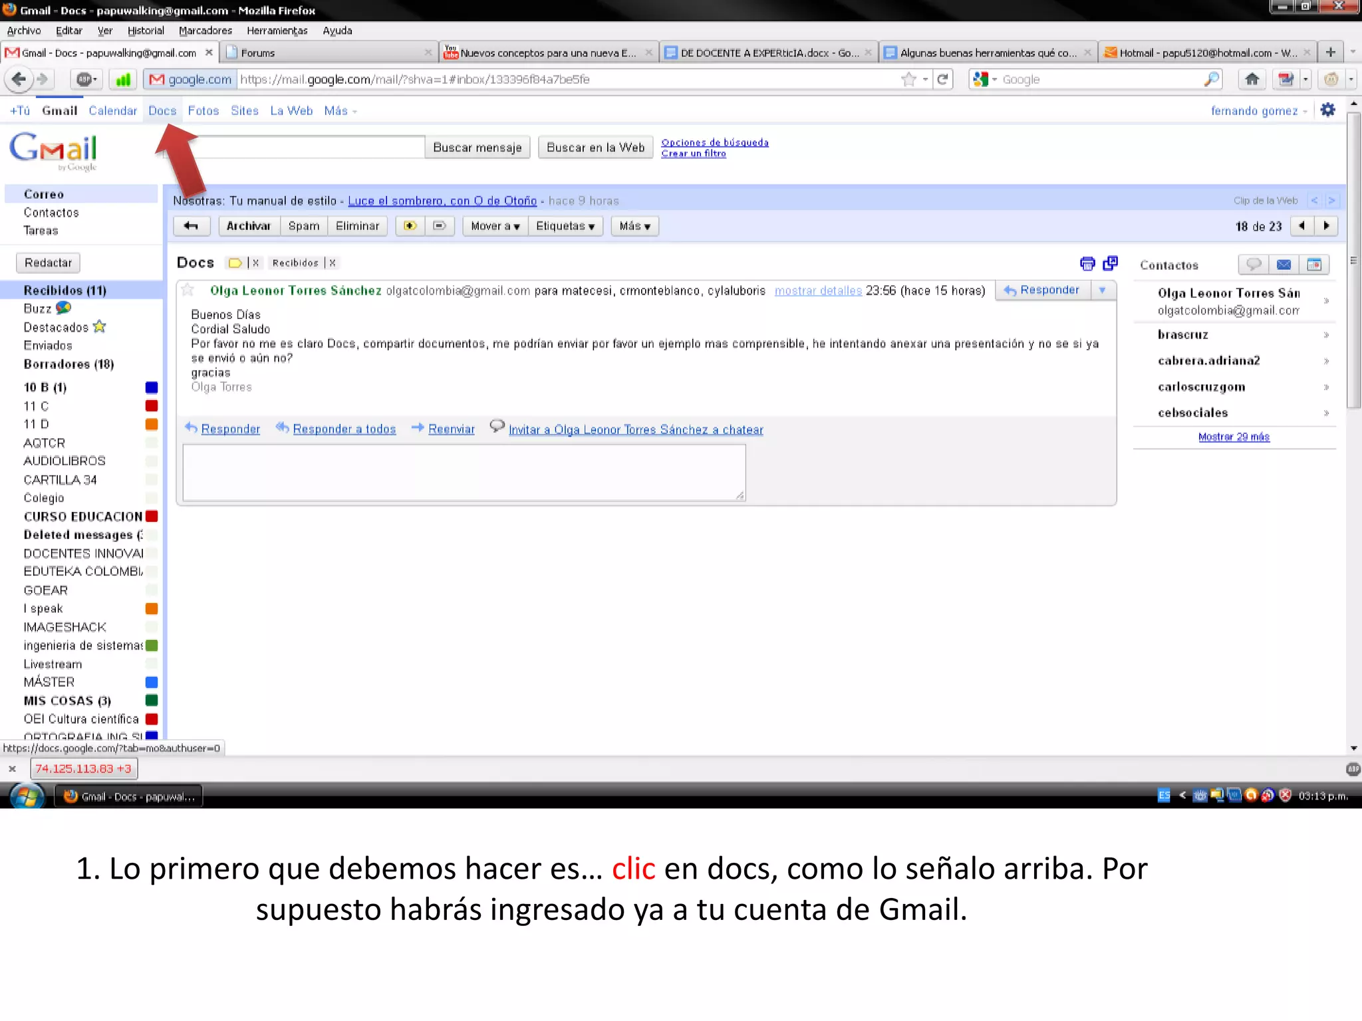
Task: Open the arrow dropdown next to Responder
Action: 1102,290
